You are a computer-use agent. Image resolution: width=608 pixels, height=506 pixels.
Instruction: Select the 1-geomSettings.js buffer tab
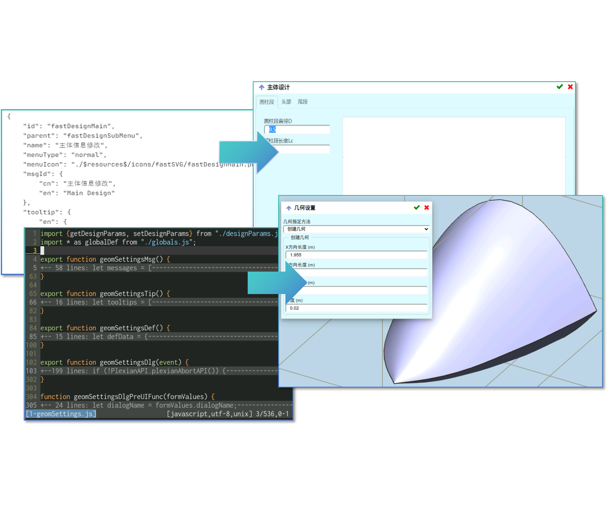click(x=61, y=414)
